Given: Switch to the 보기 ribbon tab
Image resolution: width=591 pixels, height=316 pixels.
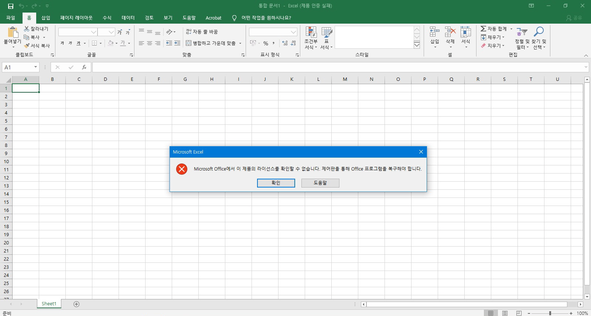Looking at the screenshot, I should coord(168,18).
